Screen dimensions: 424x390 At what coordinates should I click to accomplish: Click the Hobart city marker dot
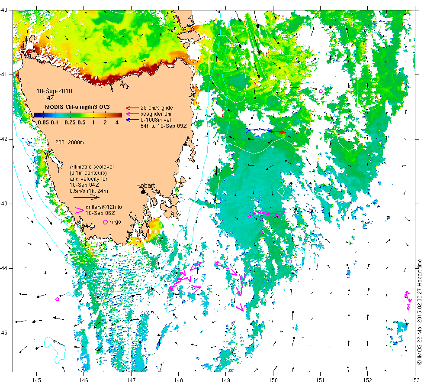point(143,192)
